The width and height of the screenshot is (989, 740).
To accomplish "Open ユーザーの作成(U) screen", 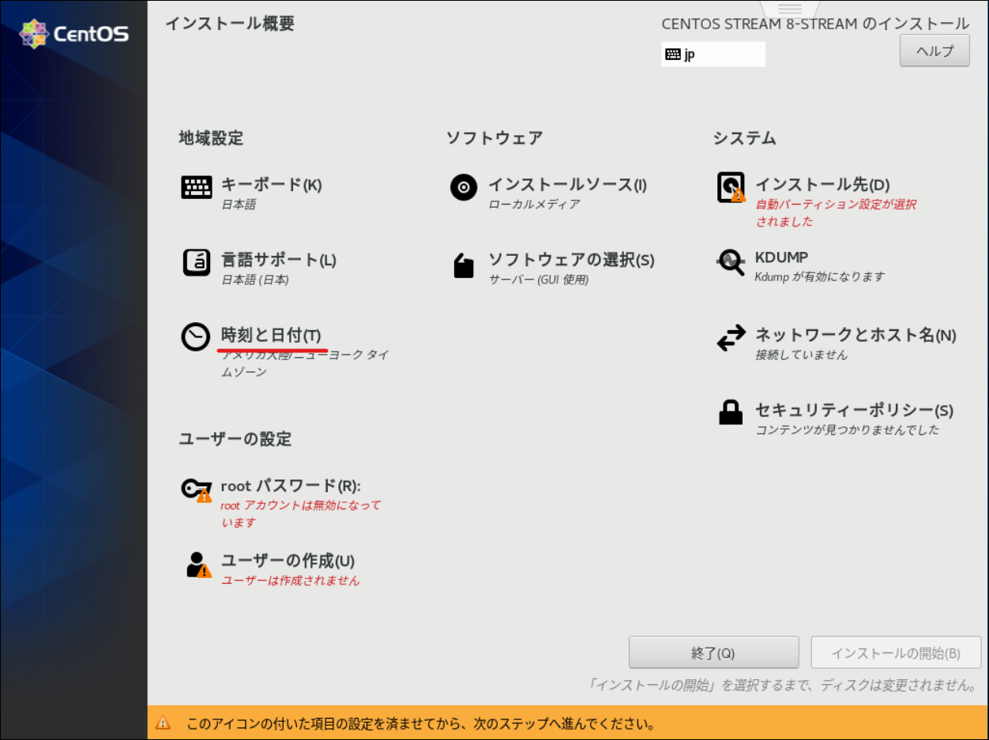I will pyautogui.click(x=288, y=561).
